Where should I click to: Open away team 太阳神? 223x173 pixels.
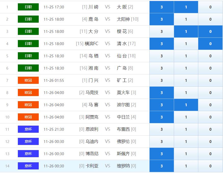123,19
